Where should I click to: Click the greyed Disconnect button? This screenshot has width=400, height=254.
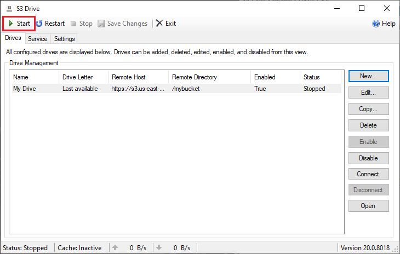point(369,190)
